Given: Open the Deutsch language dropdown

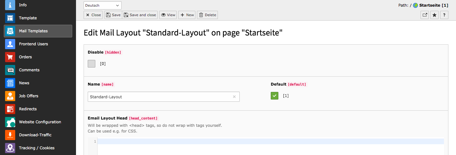Looking at the screenshot, I should point(103,5).
